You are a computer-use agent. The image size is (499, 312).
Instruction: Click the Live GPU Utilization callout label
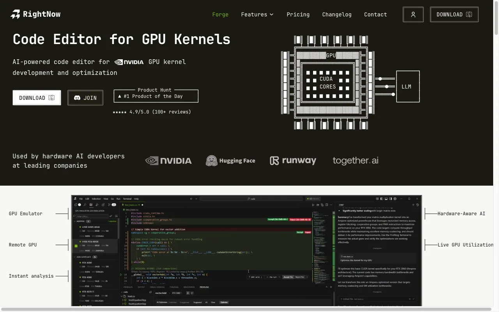click(465, 245)
